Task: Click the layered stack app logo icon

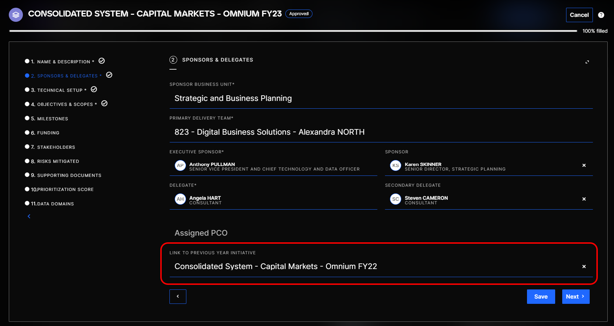Action: coord(16,15)
